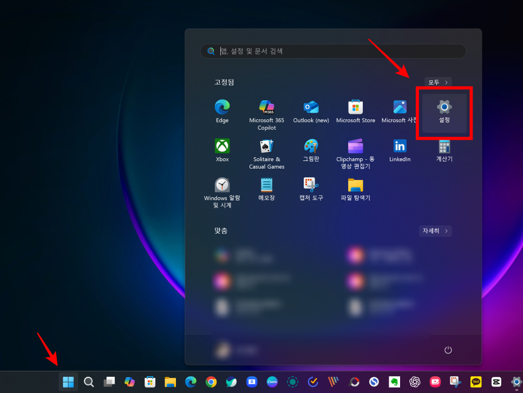Image resolution: width=523 pixels, height=393 pixels.
Task: Open the red video app icon on taskbar
Action: [435, 382]
